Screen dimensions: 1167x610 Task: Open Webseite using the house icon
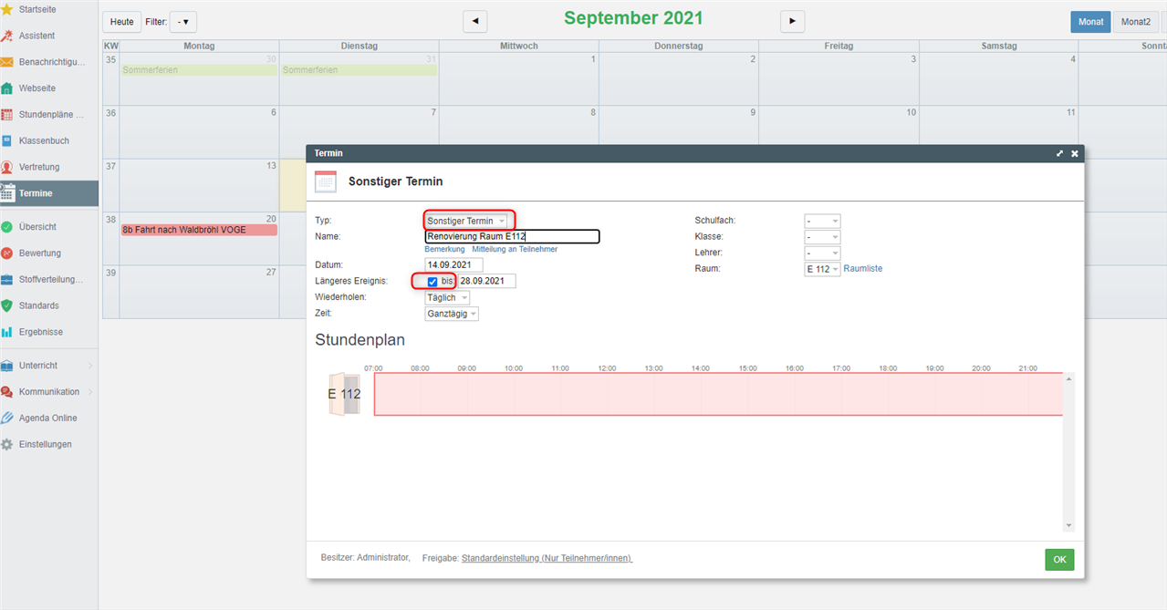pyautogui.click(x=7, y=88)
